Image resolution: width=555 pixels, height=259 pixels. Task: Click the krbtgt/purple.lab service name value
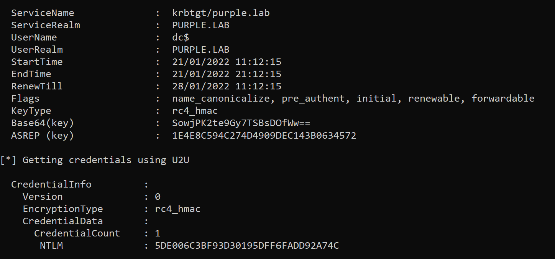pyautogui.click(x=221, y=13)
